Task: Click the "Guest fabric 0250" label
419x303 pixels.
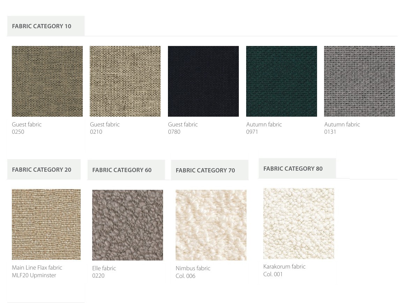Action: [x=27, y=128]
